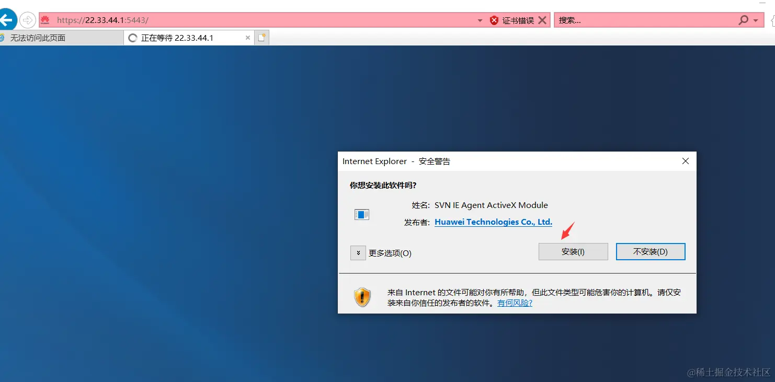Viewport: 775px width, 382px height.
Task: Click the IE icon on the first tab
Action: pyautogui.click(x=2, y=38)
